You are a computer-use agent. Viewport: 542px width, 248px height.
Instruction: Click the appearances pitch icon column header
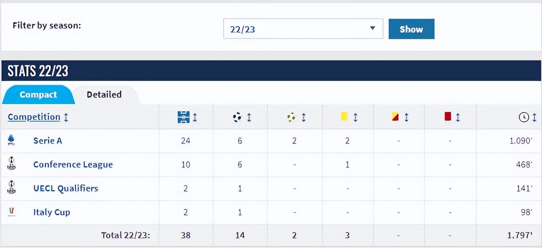coord(183,117)
